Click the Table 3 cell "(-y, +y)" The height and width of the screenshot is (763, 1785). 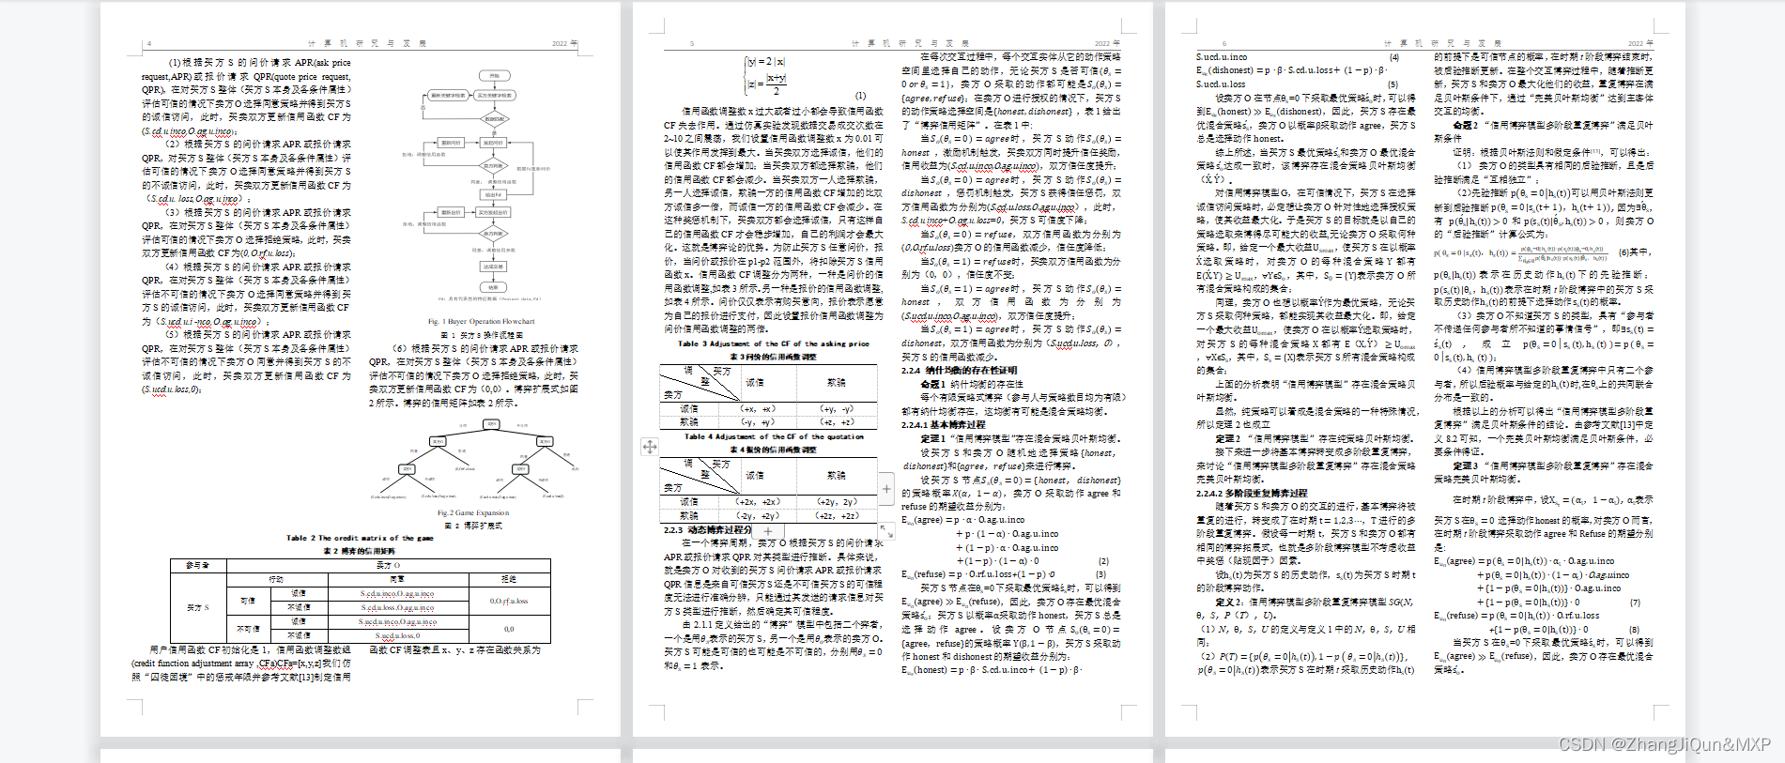point(757,422)
